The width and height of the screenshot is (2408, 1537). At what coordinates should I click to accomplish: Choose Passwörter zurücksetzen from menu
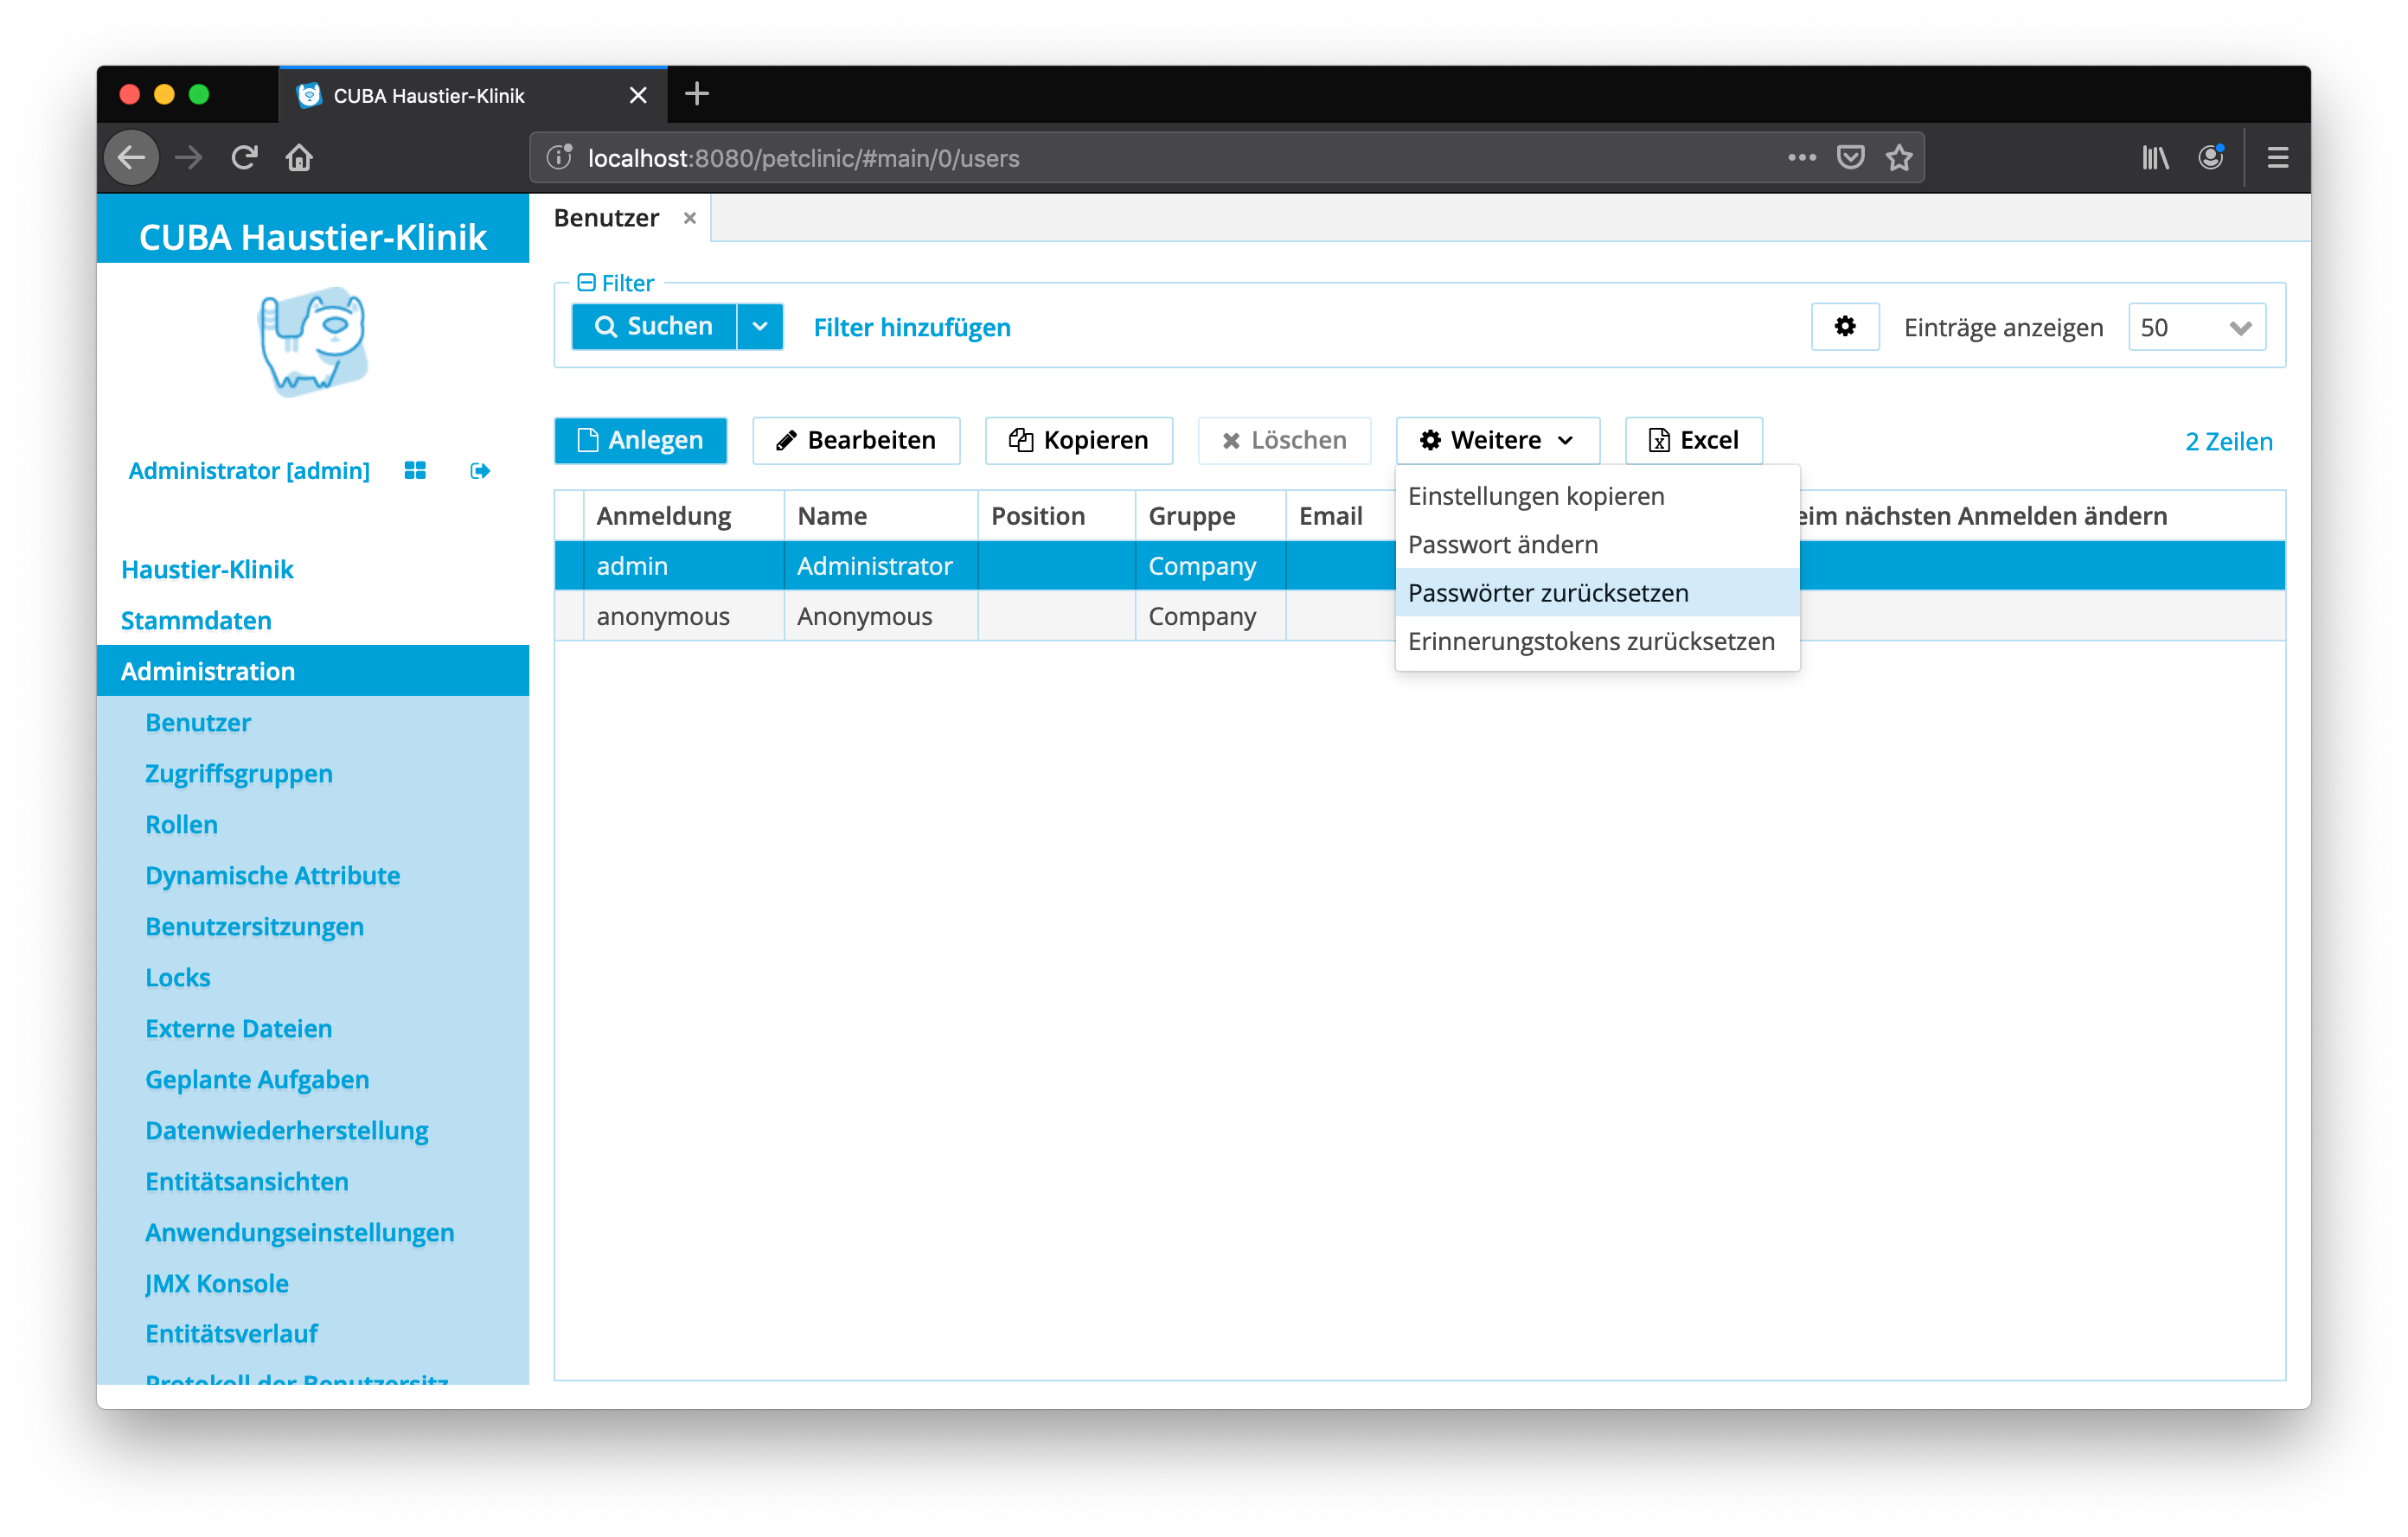tap(1547, 593)
